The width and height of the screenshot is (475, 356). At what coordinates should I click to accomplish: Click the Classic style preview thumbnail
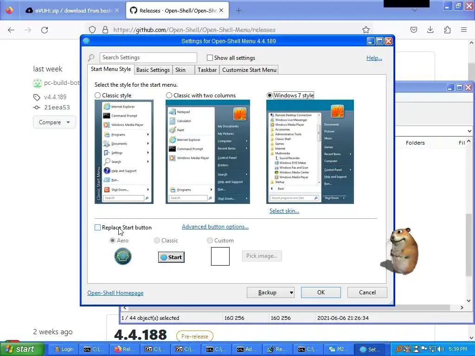pyautogui.click(x=124, y=152)
